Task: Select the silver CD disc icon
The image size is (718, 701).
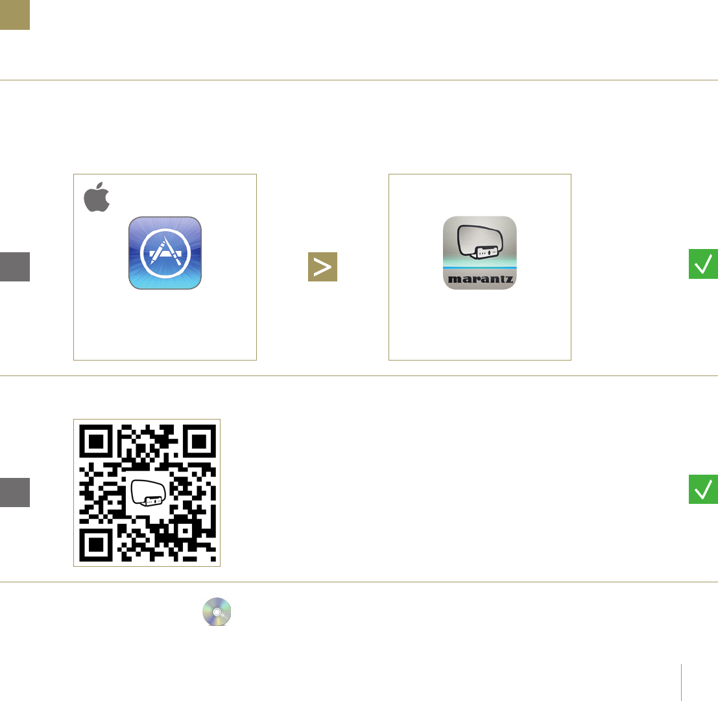Action: tap(217, 612)
